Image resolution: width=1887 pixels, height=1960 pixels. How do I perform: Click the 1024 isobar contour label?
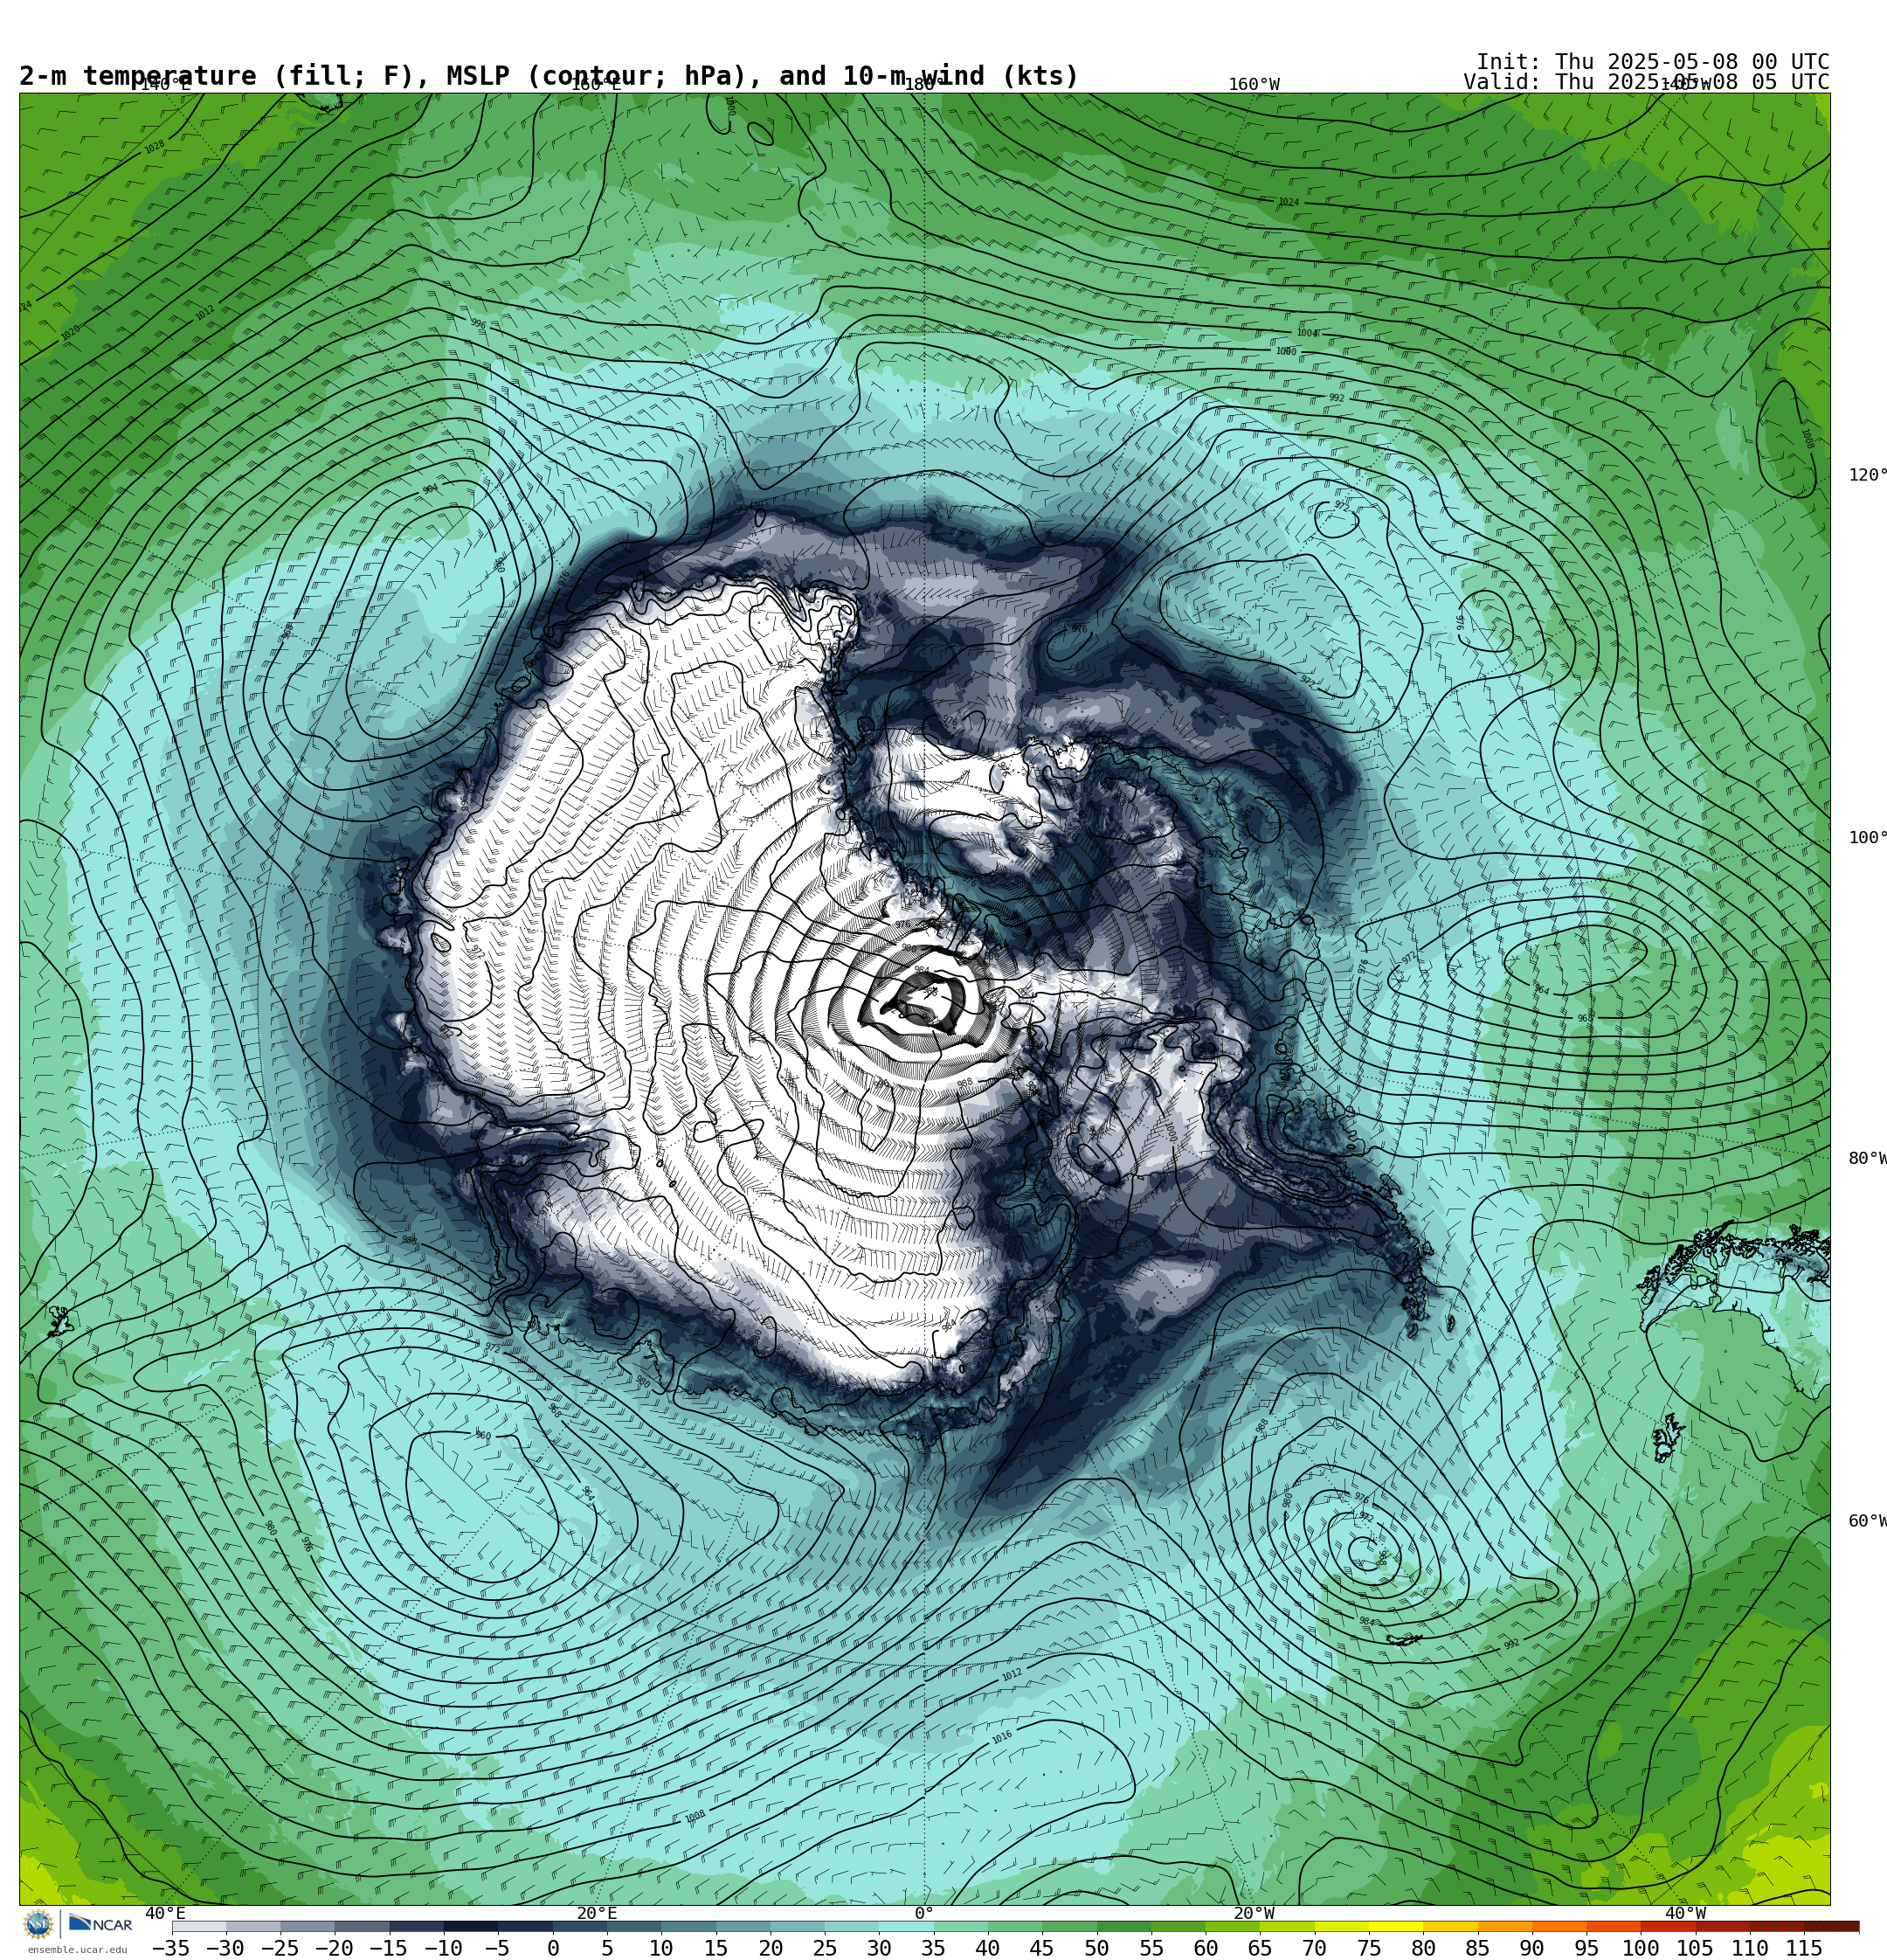click(x=1288, y=202)
